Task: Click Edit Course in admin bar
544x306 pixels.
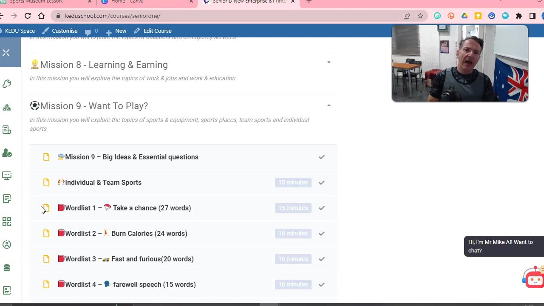Action: [153, 31]
